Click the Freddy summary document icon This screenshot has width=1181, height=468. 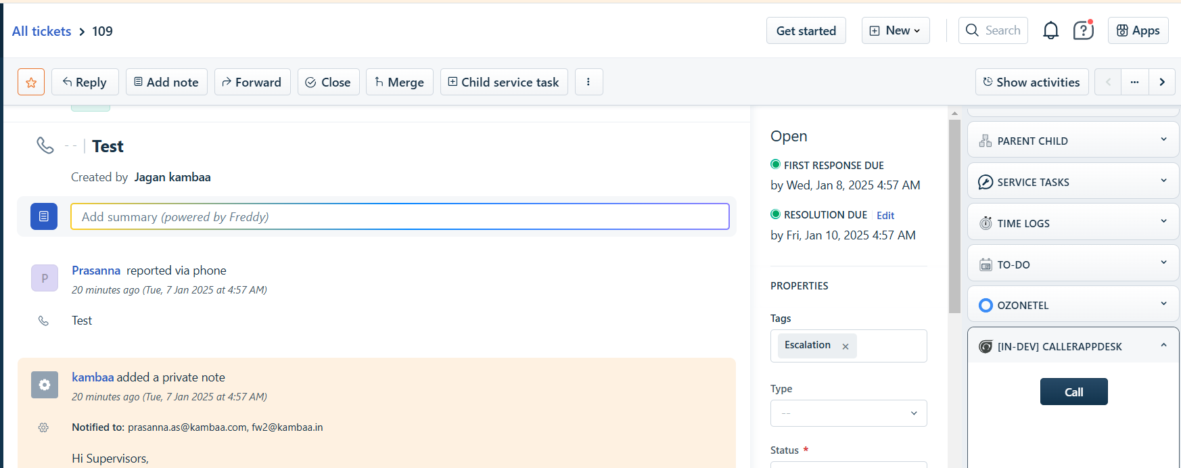[44, 216]
